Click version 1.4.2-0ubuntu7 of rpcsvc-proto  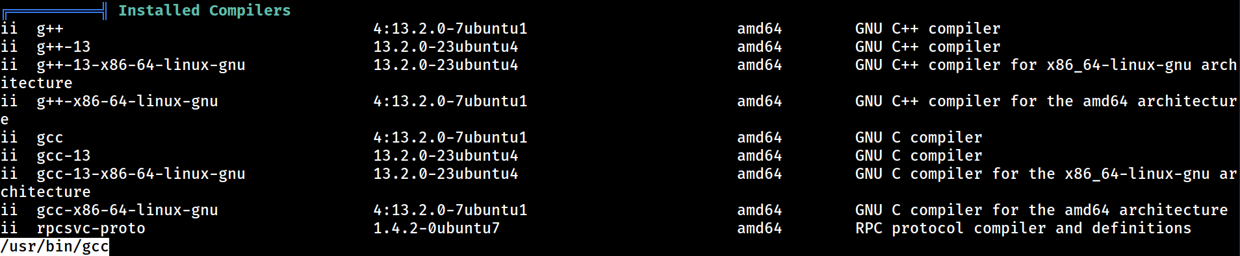point(437,229)
